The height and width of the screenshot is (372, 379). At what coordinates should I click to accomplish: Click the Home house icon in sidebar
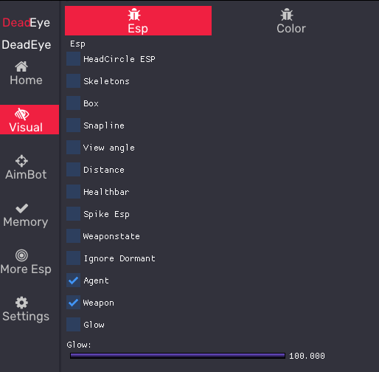coord(21,66)
